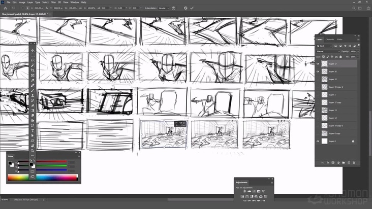Image resolution: width=372 pixels, height=209 pixels.
Task: Select the Gradient tool
Action: coord(33,111)
